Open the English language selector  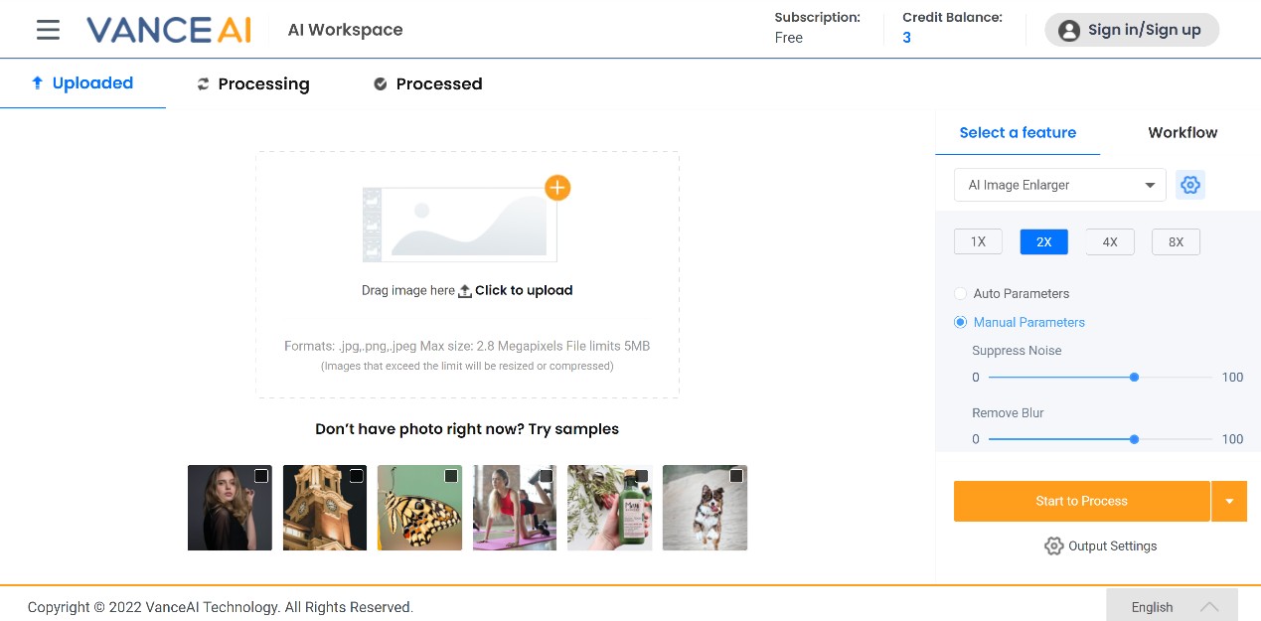(1173, 606)
